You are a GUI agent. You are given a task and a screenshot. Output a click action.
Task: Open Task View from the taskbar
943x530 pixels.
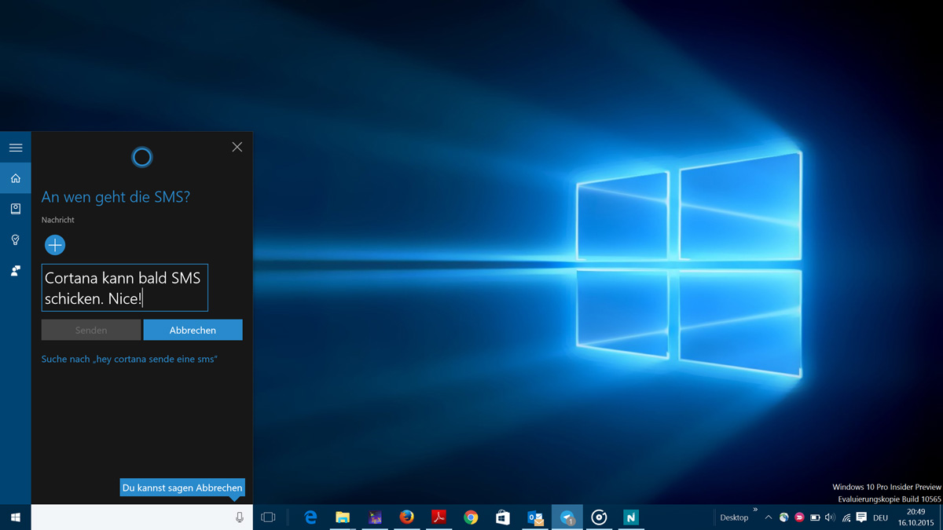pyautogui.click(x=268, y=517)
